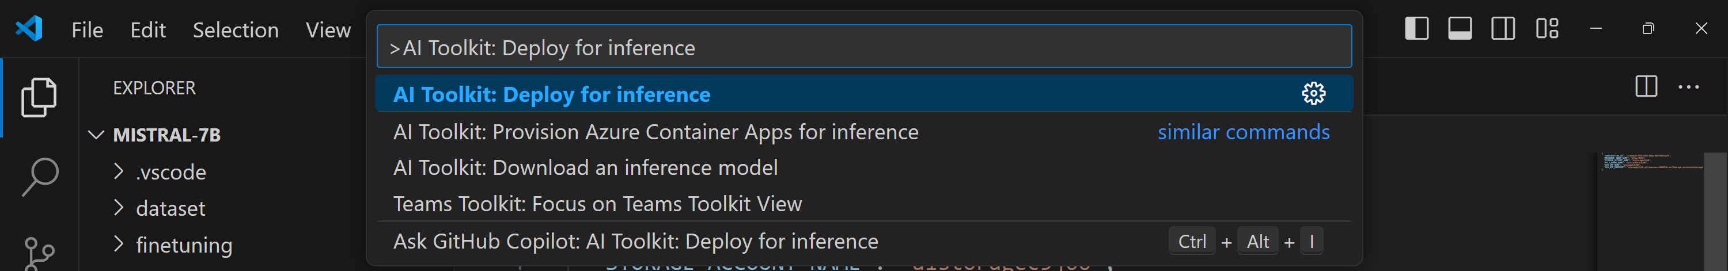The image size is (1728, 271).
Task: Split the editor to the right
Action: click(1646, 86)
